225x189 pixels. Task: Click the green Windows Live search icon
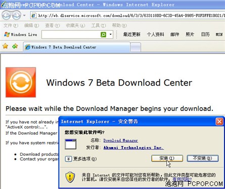[x=103, y=35]
